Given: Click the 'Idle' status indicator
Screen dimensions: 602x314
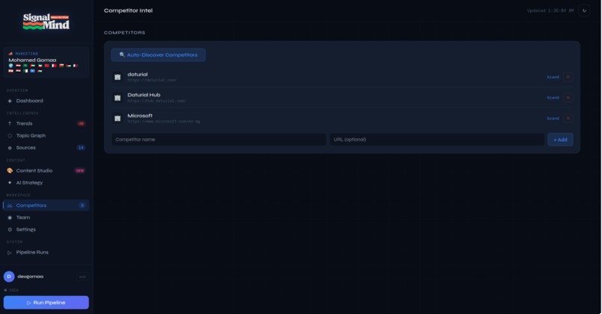Looking at the screenshot, I should pos(11,290).
